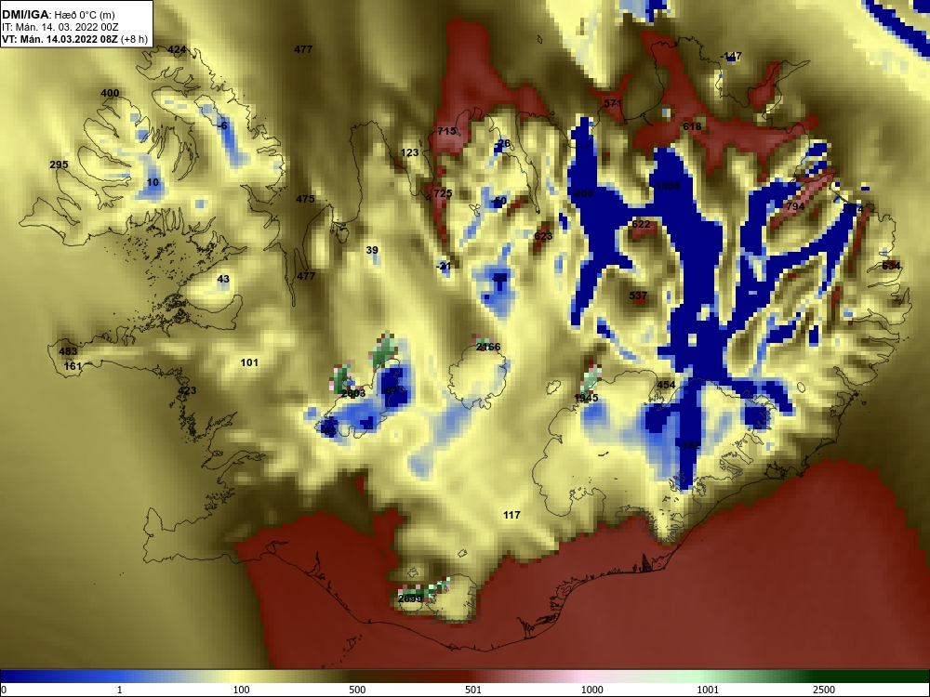930x697 pixels.
Task: Click the 475 map value label
Action: pyautogui.click(x=305, y=199)
